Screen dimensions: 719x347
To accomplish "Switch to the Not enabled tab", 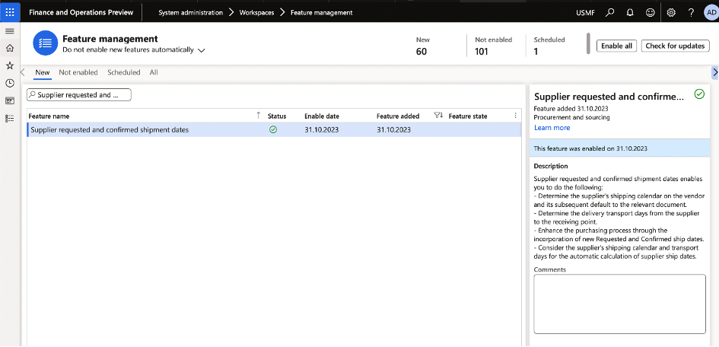I will pyautogui.click(x=78, y=72).
